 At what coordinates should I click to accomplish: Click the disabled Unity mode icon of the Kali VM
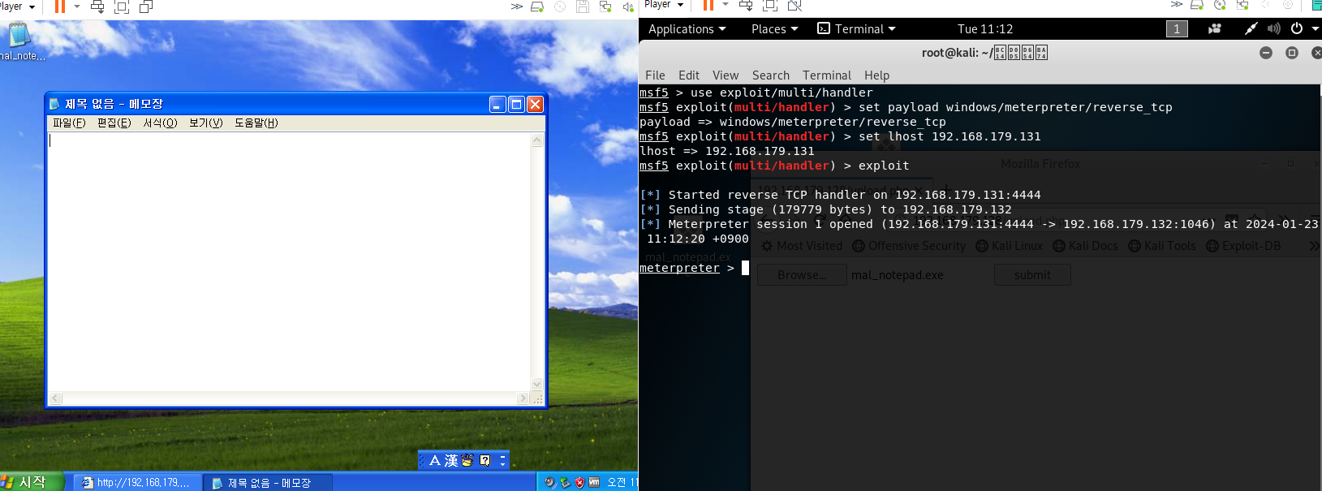pos(794,6)
